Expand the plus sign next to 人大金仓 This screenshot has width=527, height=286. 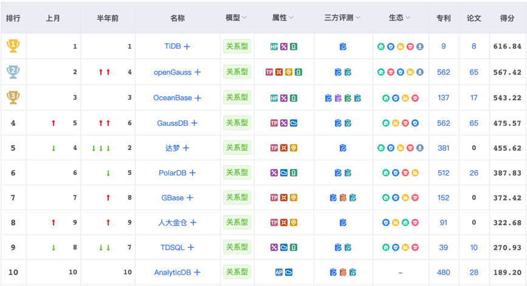pyautogui.click(x=193, y=223)
